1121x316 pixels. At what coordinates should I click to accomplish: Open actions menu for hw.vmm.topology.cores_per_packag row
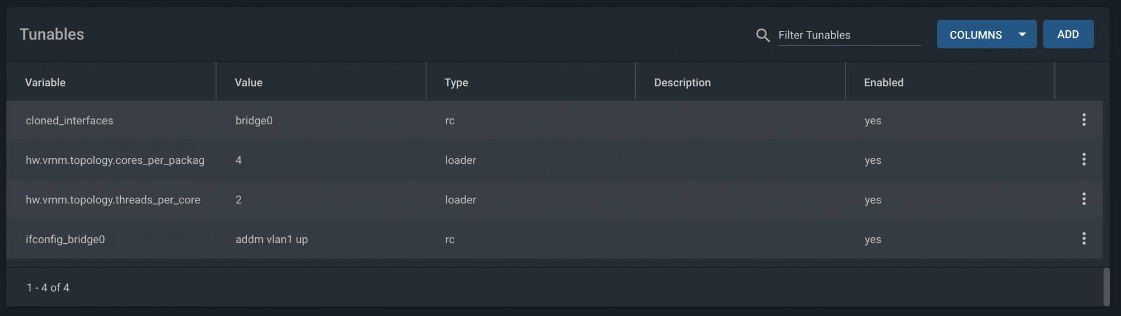click(1084, 160)
